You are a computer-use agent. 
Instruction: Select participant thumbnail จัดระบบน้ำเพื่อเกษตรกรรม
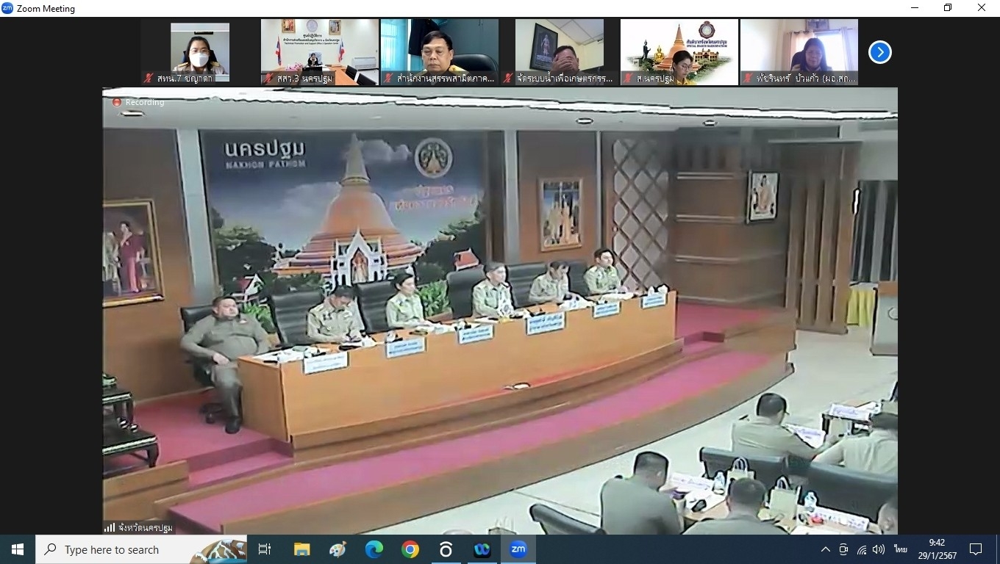[560, 52]
